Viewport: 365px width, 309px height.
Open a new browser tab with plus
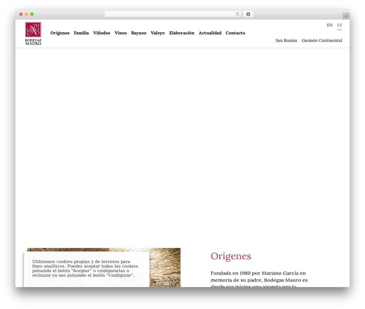[x=346, y=16]
